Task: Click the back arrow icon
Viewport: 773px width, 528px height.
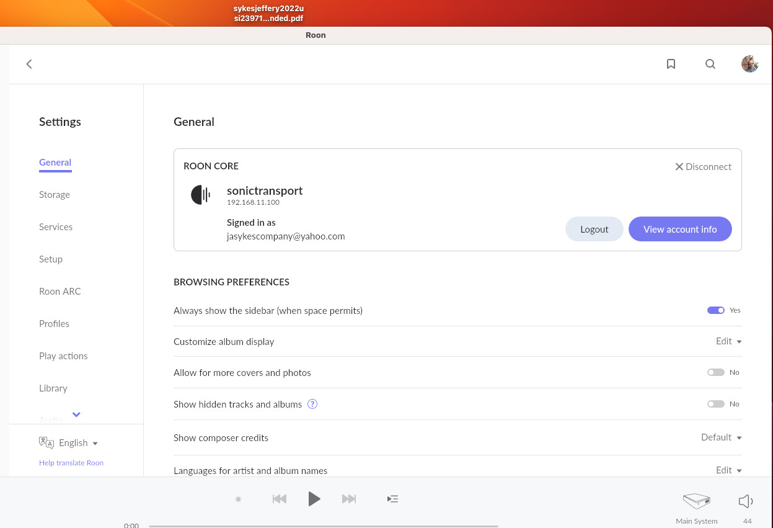Action: 29,64
